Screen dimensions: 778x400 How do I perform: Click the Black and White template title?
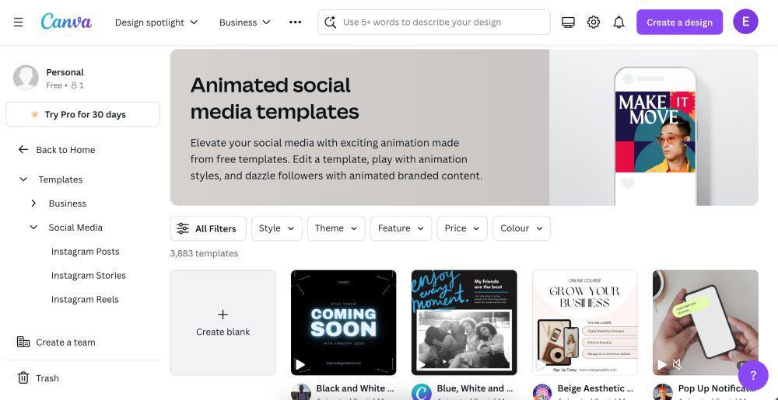click(355, 388)
